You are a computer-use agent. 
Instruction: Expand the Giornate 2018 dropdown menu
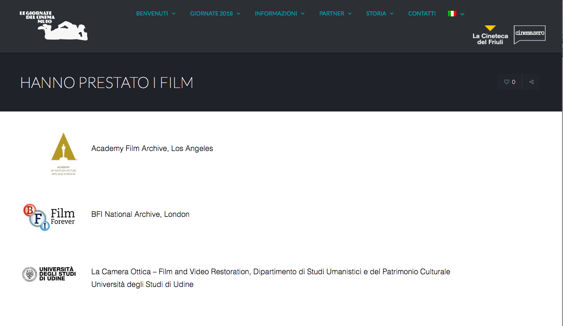pos(215,14)
